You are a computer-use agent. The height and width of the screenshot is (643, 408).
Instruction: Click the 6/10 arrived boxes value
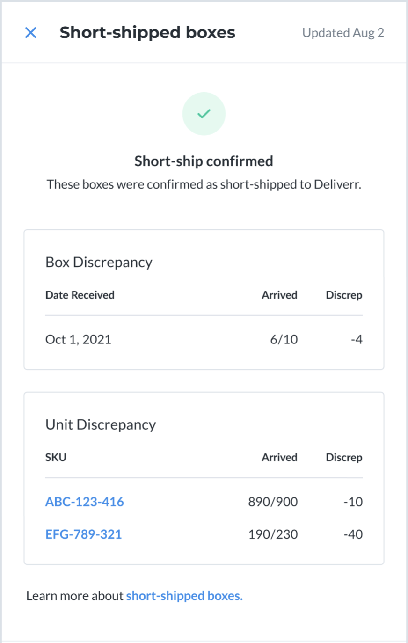click(x=284, y=339)
